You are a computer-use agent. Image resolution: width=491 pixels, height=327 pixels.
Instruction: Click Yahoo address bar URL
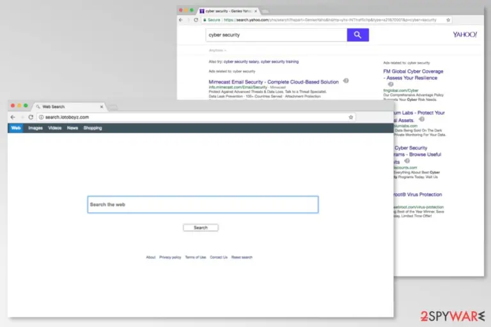(330, 20)
